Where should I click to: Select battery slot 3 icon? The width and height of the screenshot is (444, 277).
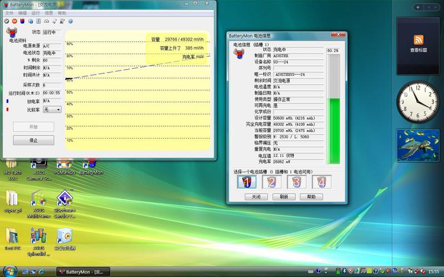tap(296, 182)
